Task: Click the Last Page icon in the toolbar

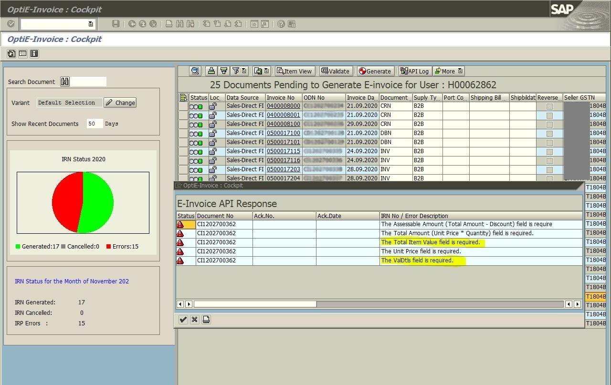Action: 238,24
